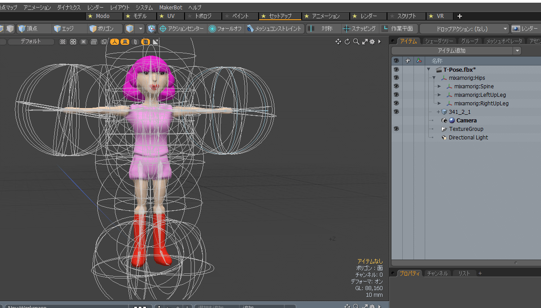Expand the mixamorig:Spine node
Screen dimensions: 541x308
pyautogui.click(x=439, y=87)
